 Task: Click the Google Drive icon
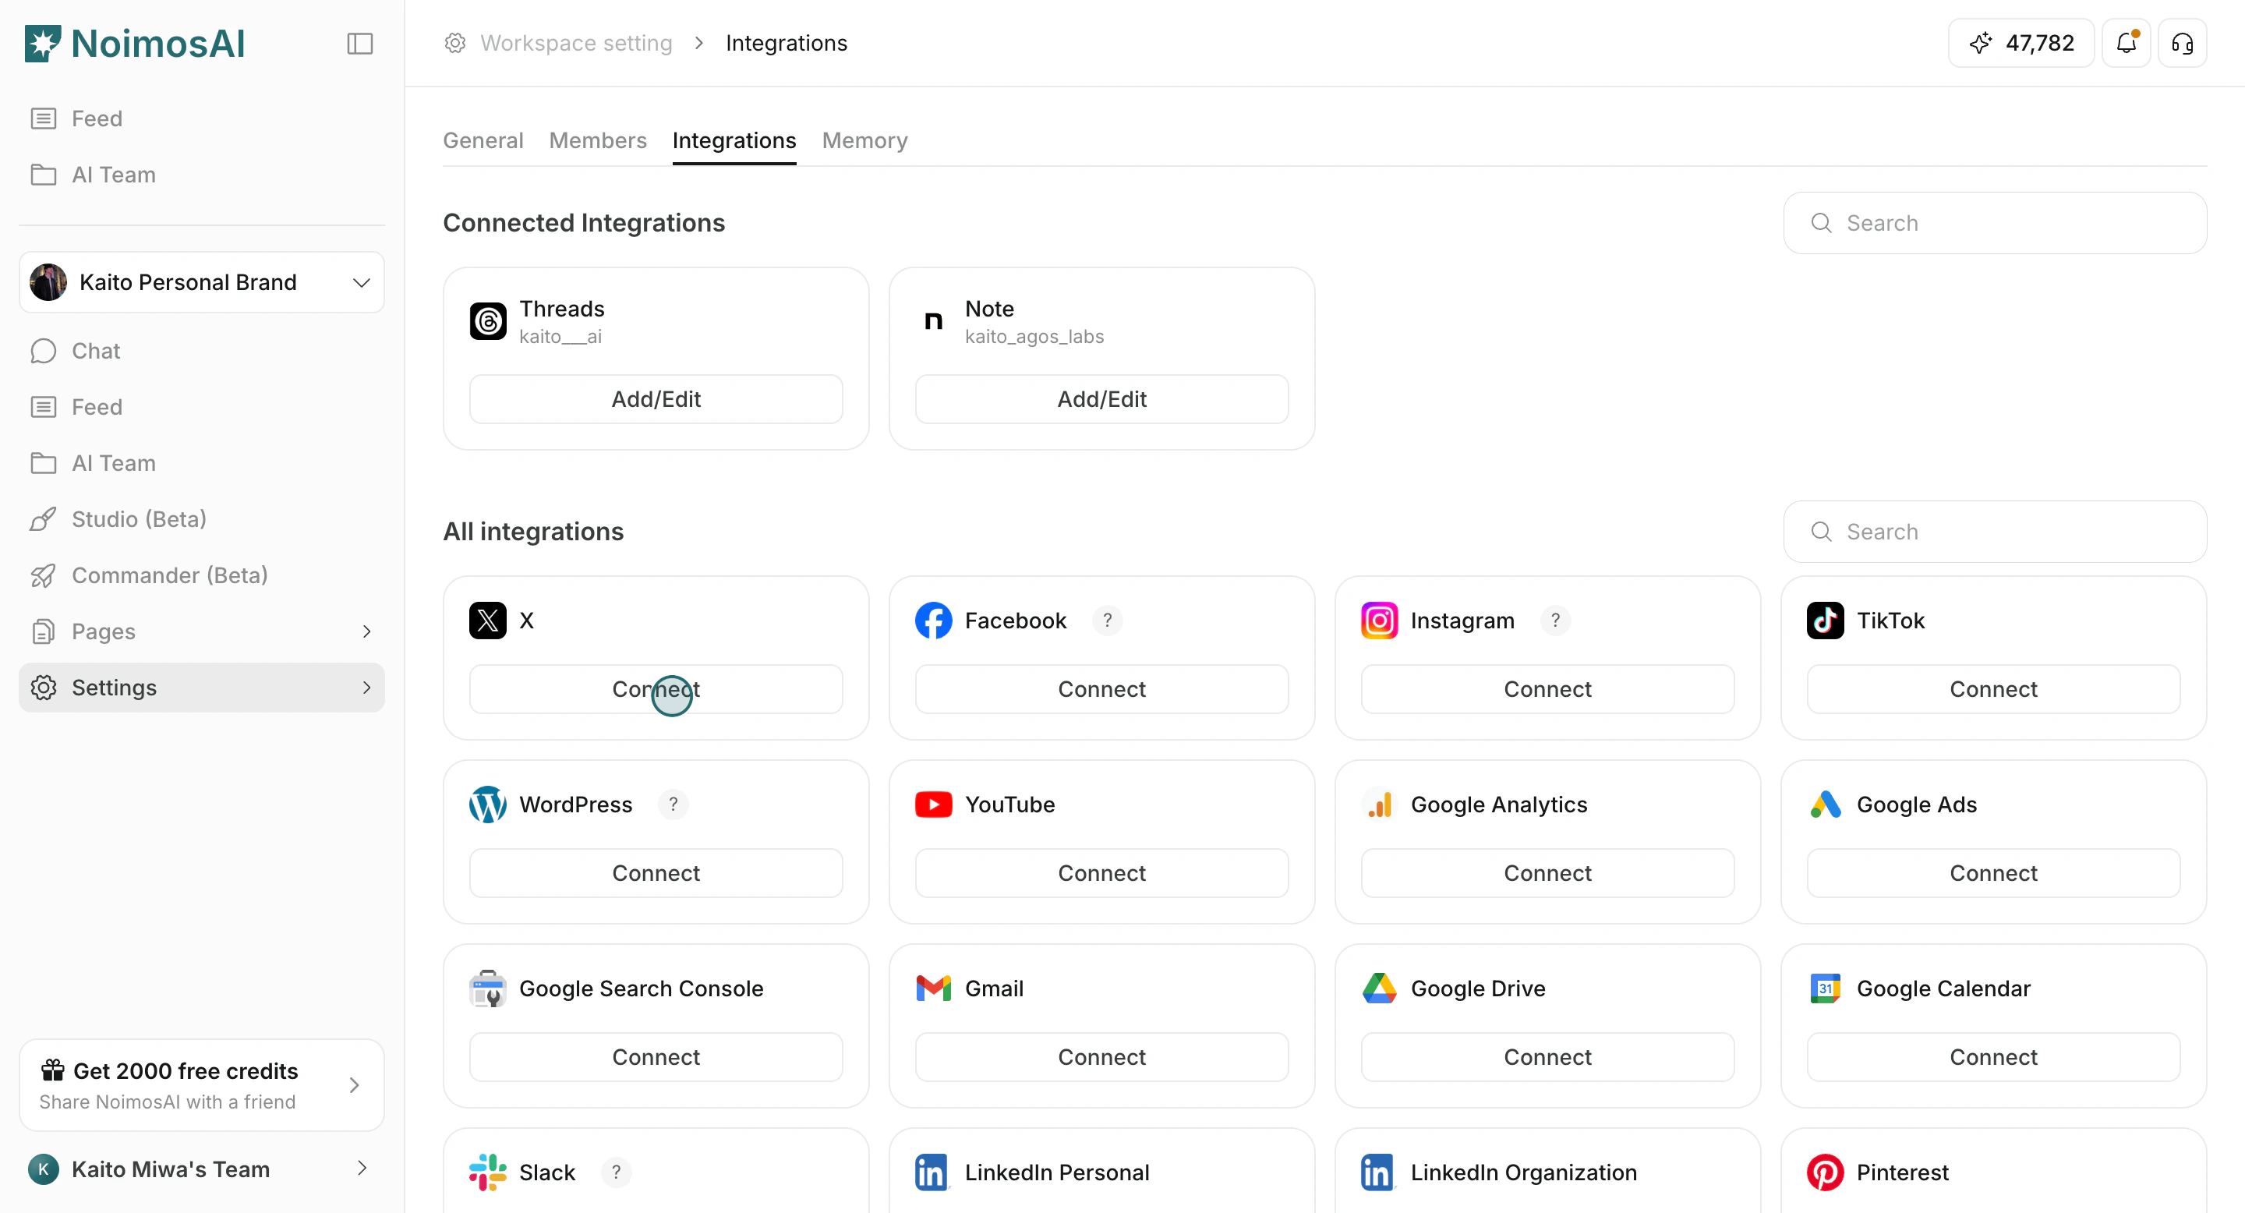click(x=1379, y=988)
